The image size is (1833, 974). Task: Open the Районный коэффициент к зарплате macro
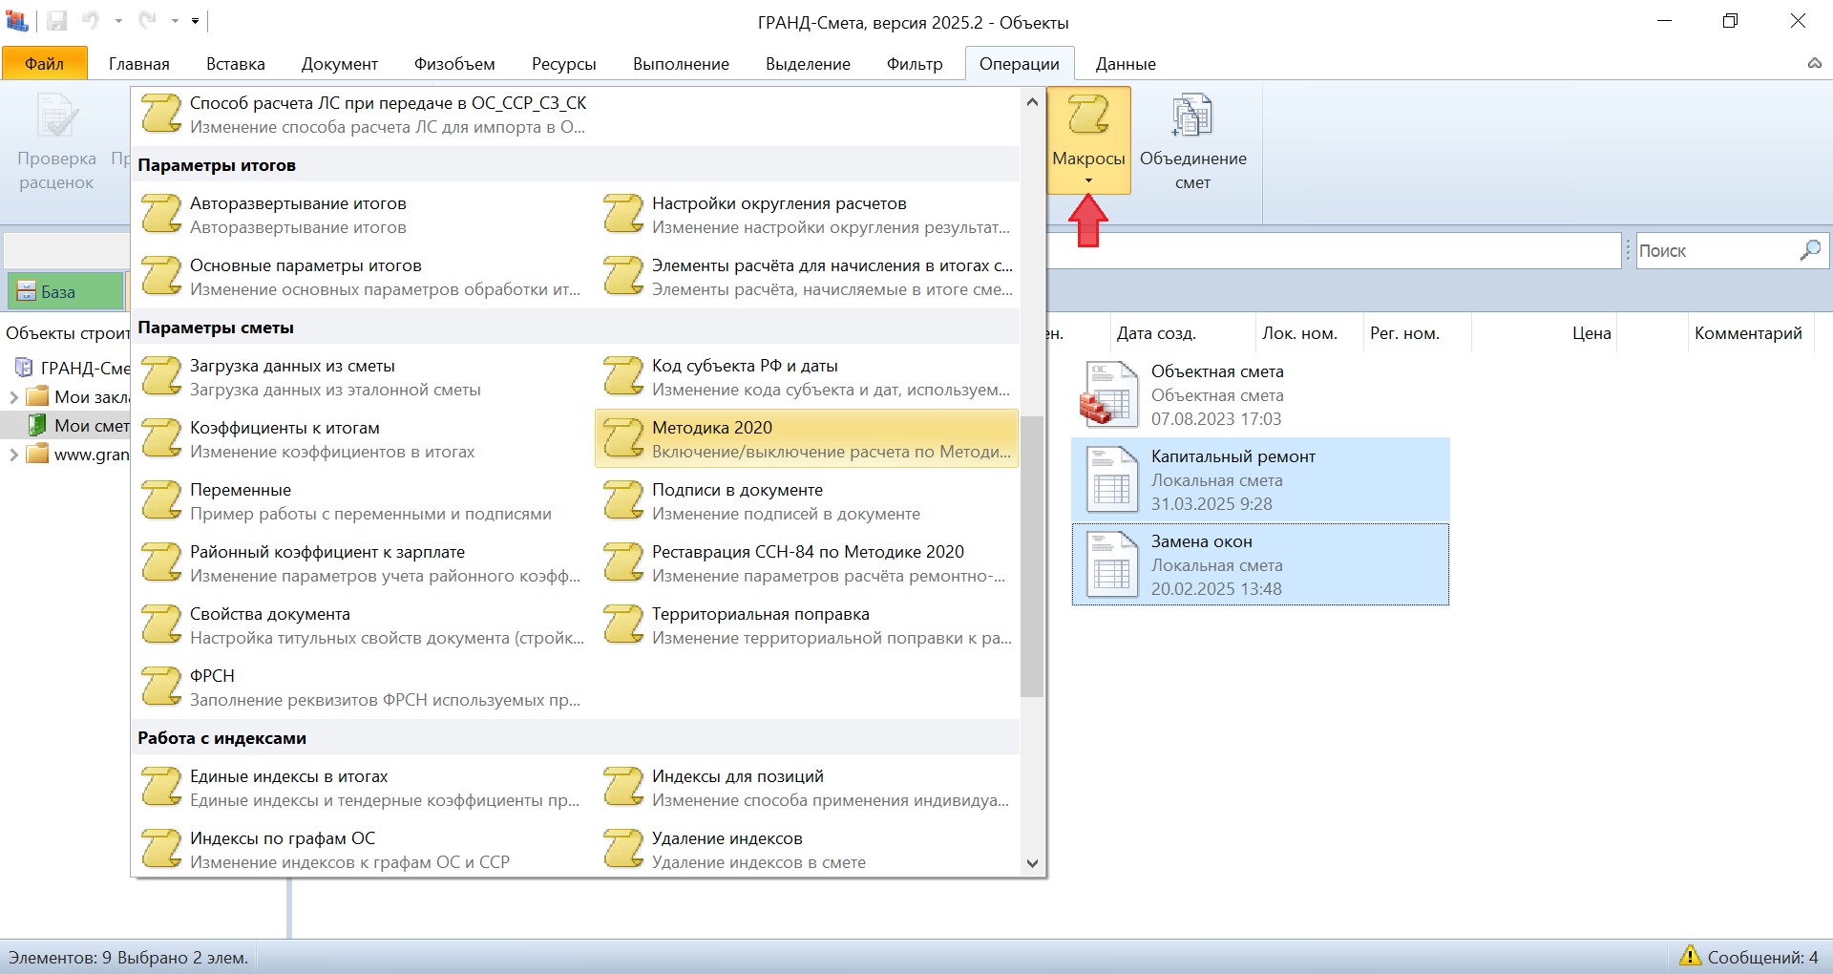tap(363, 563)
